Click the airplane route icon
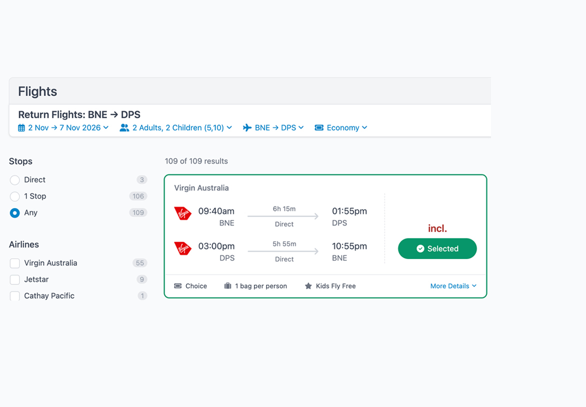 (x=247, y=128)
